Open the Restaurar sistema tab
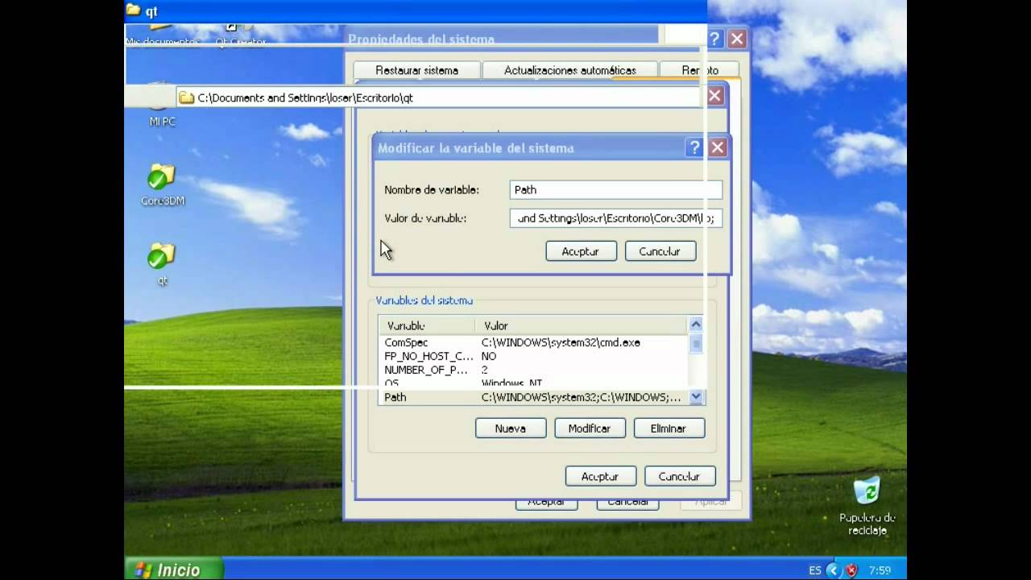1031x580 pixels. pos(416,70)
